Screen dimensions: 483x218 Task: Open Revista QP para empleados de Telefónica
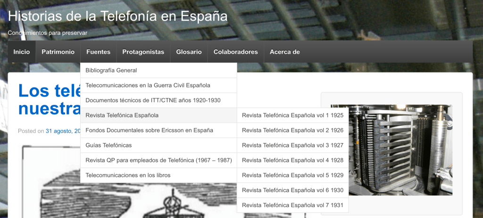[x=158, y=160]
